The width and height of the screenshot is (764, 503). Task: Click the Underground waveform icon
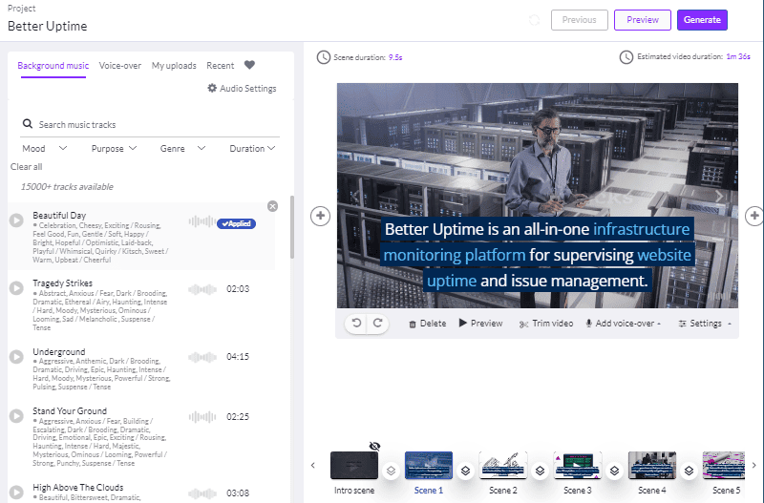(x=202, y=357)
